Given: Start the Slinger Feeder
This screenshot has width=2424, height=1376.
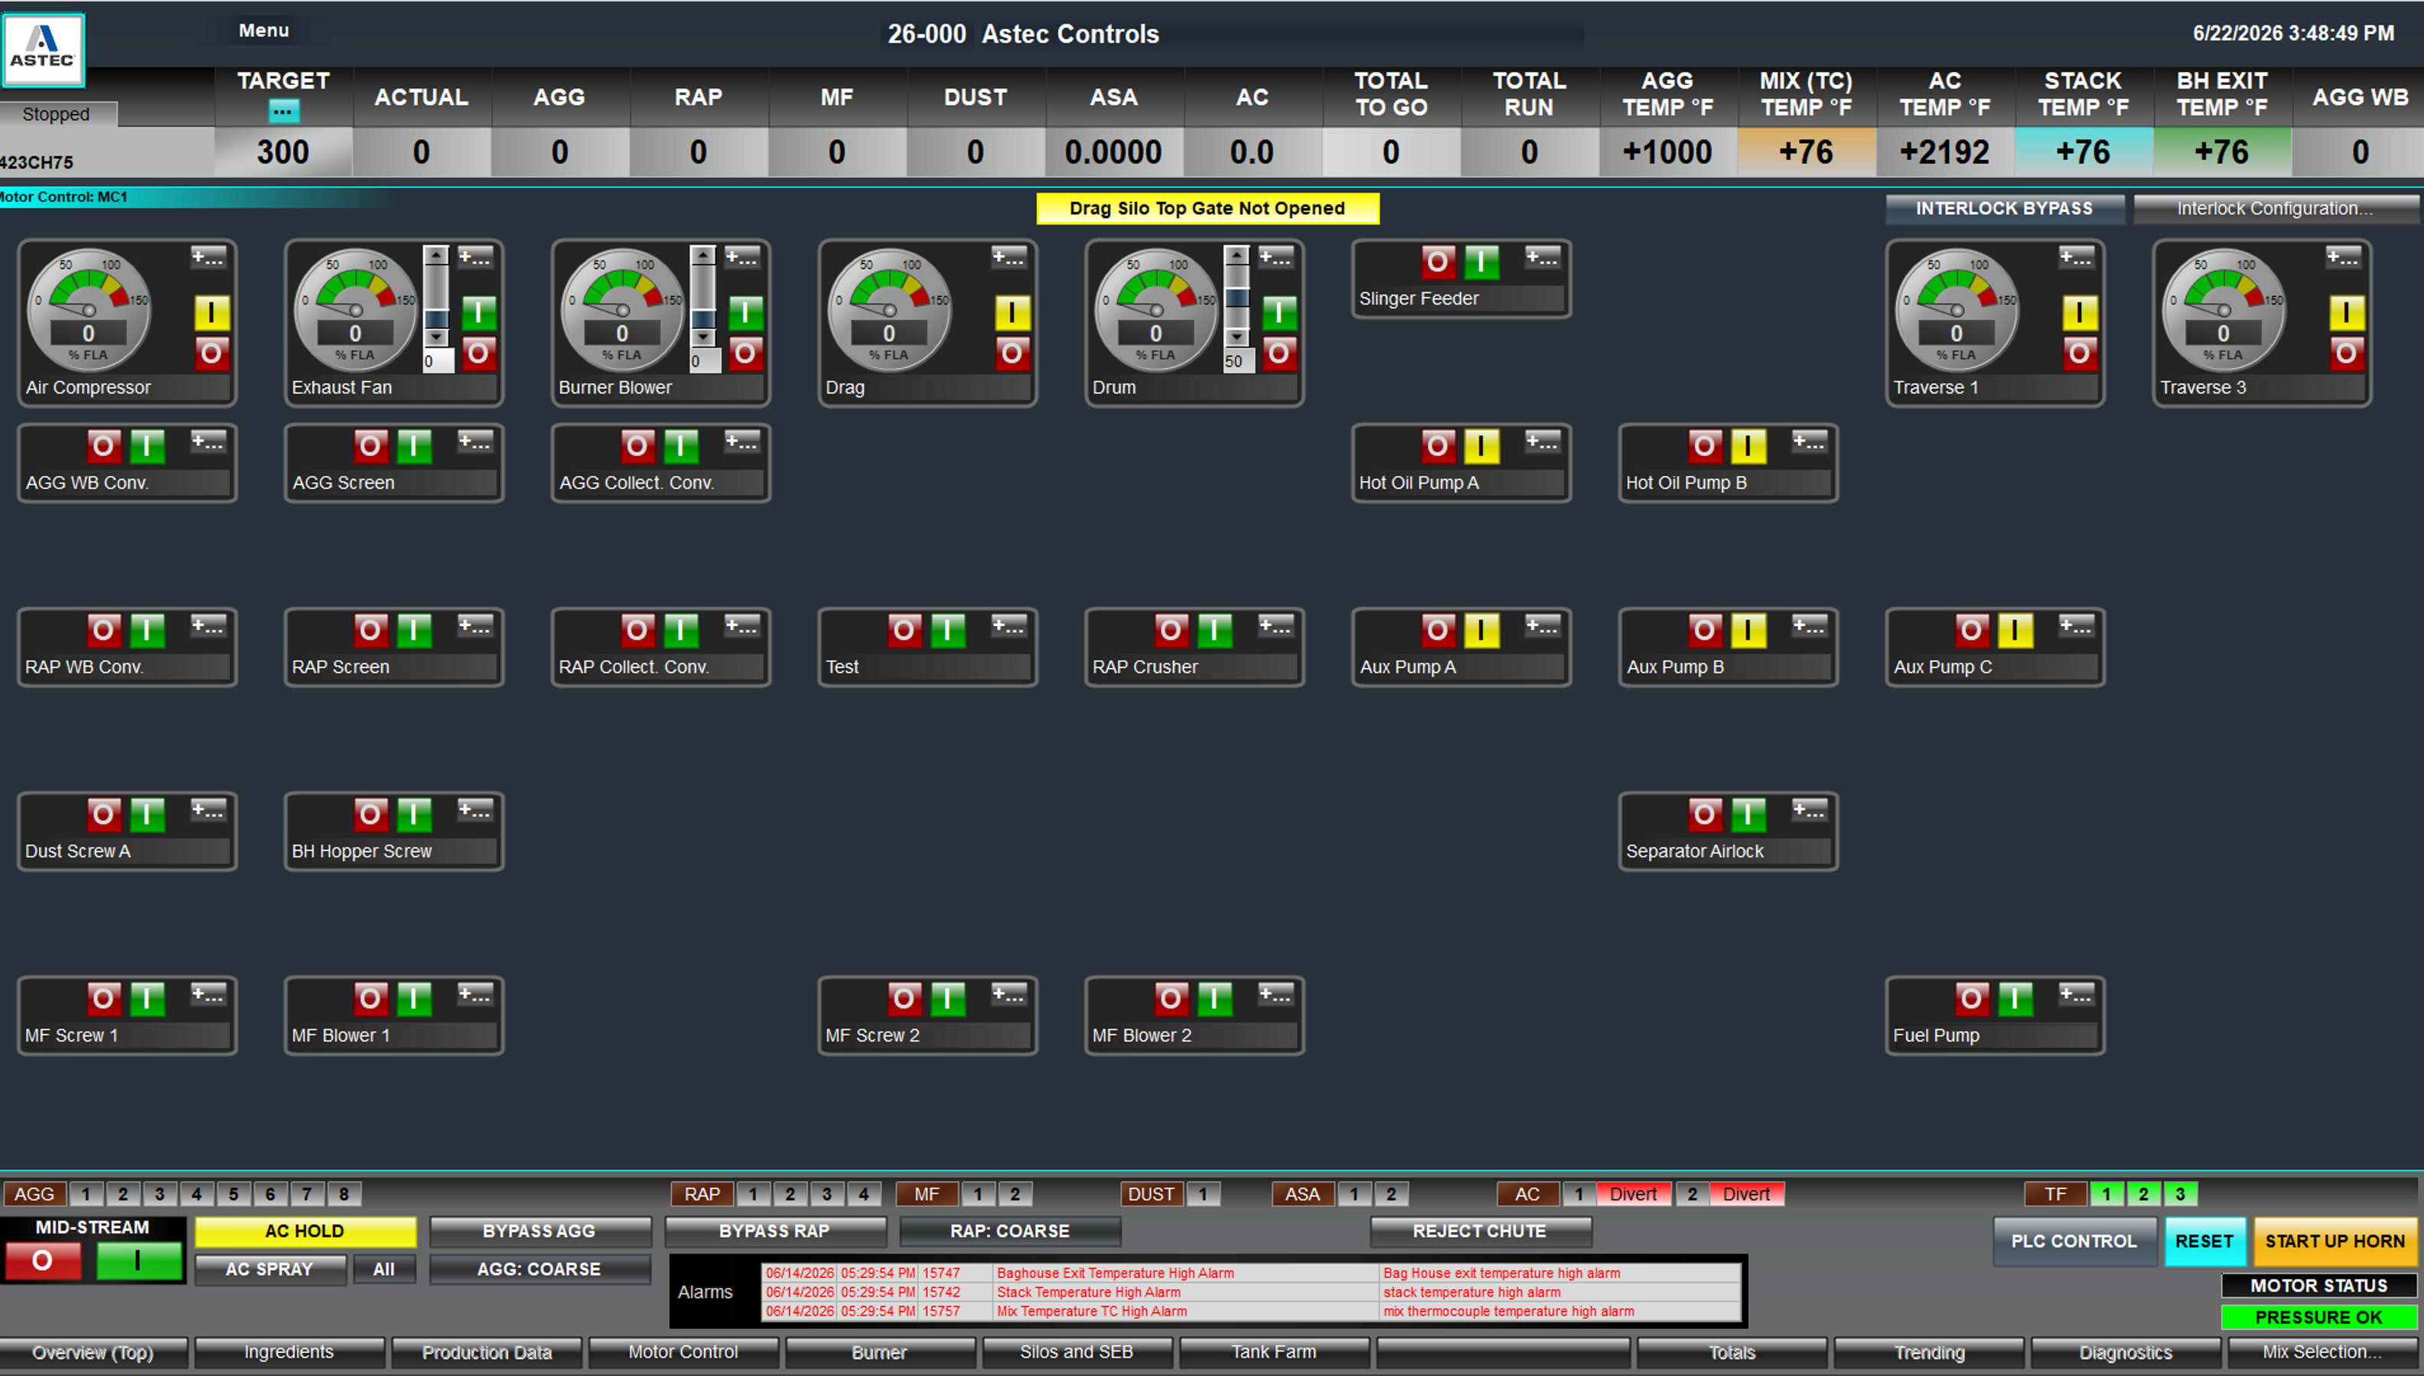Looking at the screenshot, I should [x=1481, y=262].
